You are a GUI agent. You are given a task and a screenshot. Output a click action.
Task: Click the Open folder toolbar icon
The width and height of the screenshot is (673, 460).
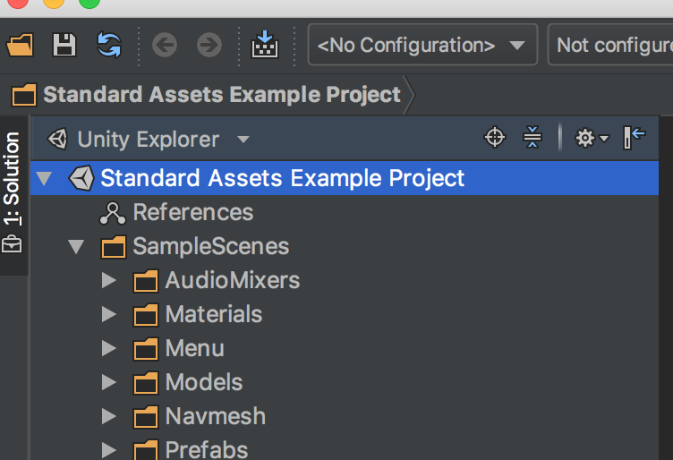[20, 45]
